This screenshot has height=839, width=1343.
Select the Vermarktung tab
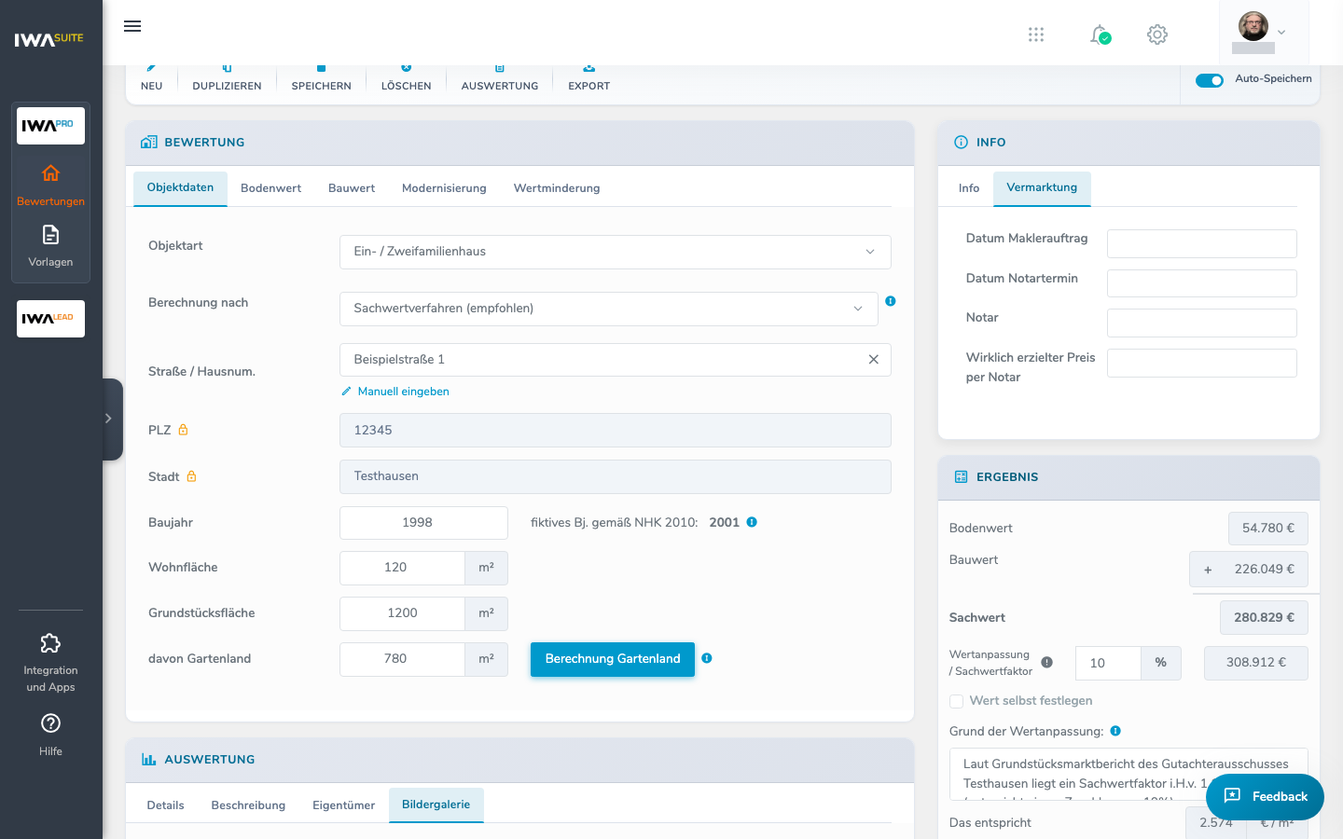[x=1042, y=188]
